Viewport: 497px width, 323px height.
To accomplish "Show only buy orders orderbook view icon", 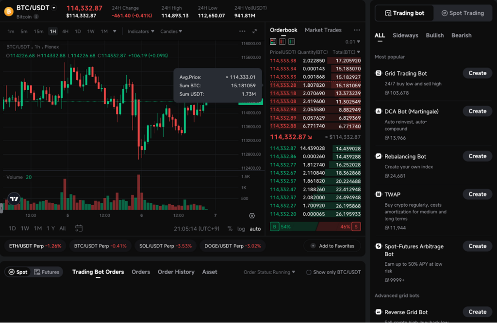I will click(291, 42).
